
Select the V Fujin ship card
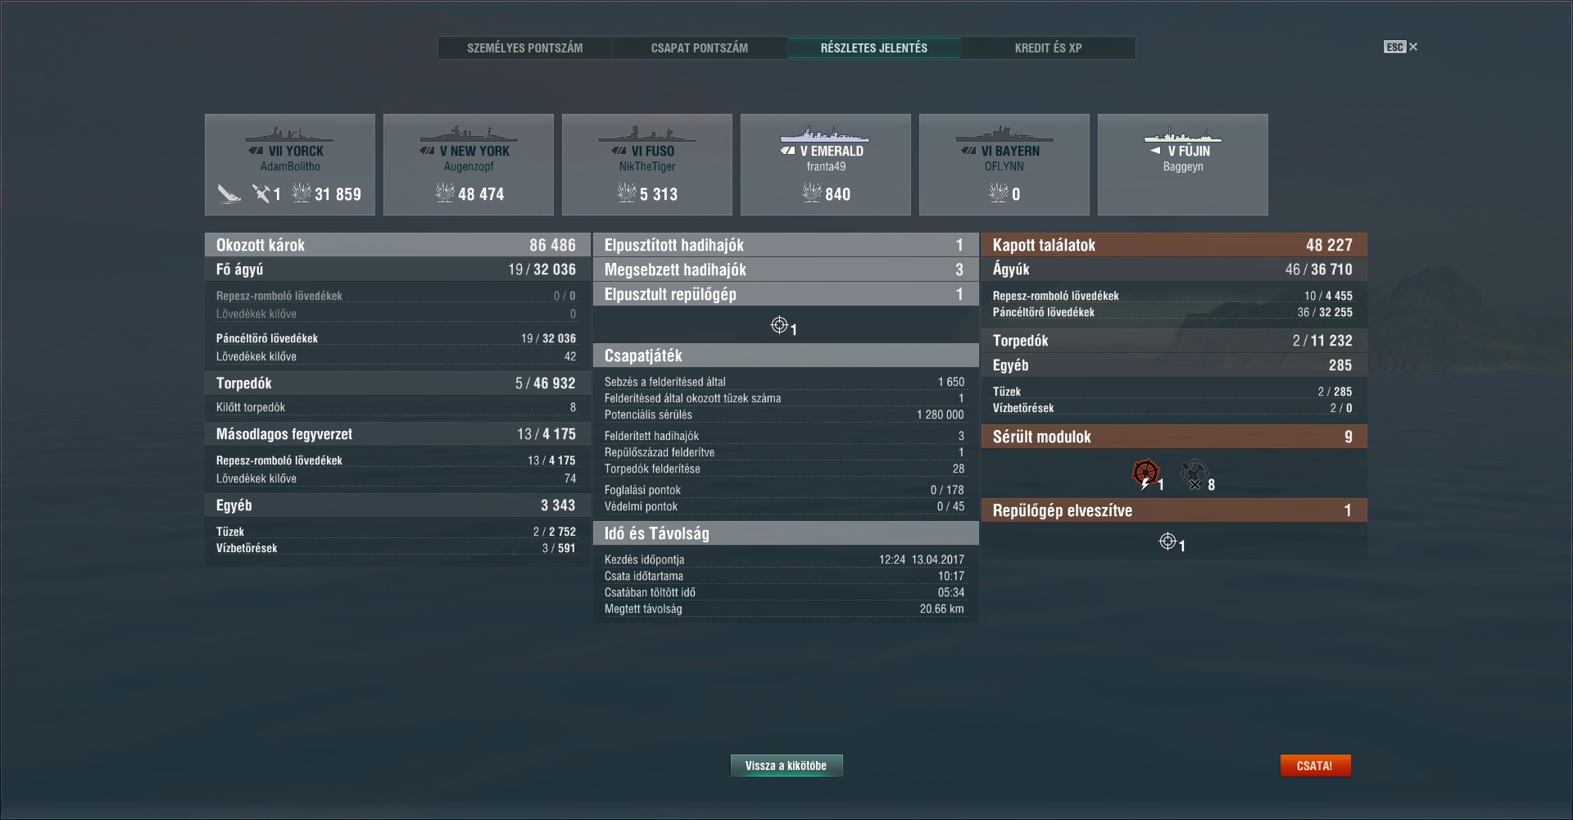1183,165
